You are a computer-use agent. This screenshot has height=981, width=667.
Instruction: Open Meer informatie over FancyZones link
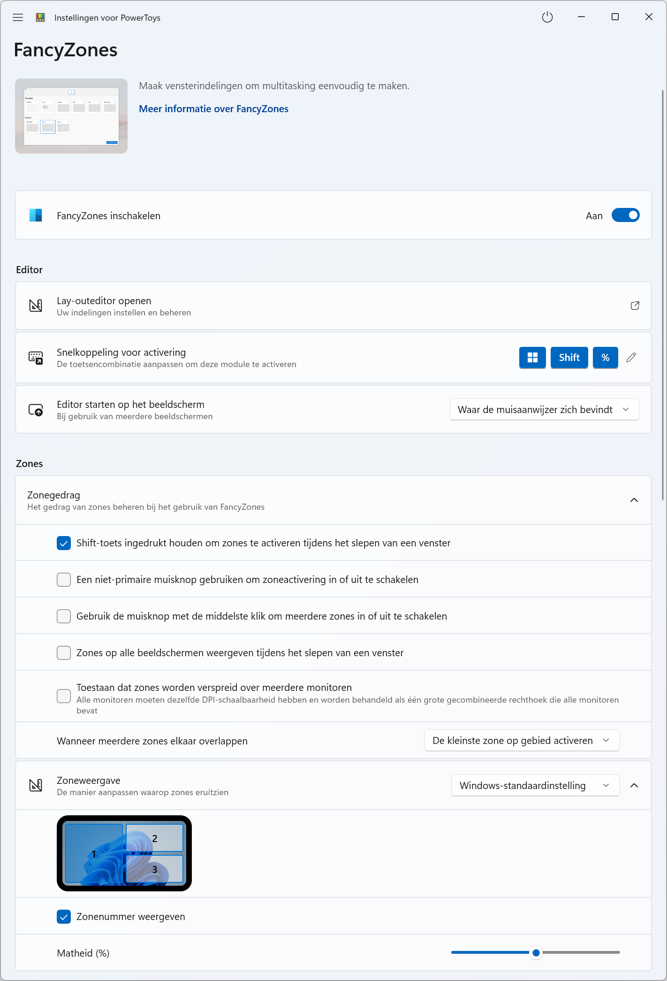pos(213,109)
